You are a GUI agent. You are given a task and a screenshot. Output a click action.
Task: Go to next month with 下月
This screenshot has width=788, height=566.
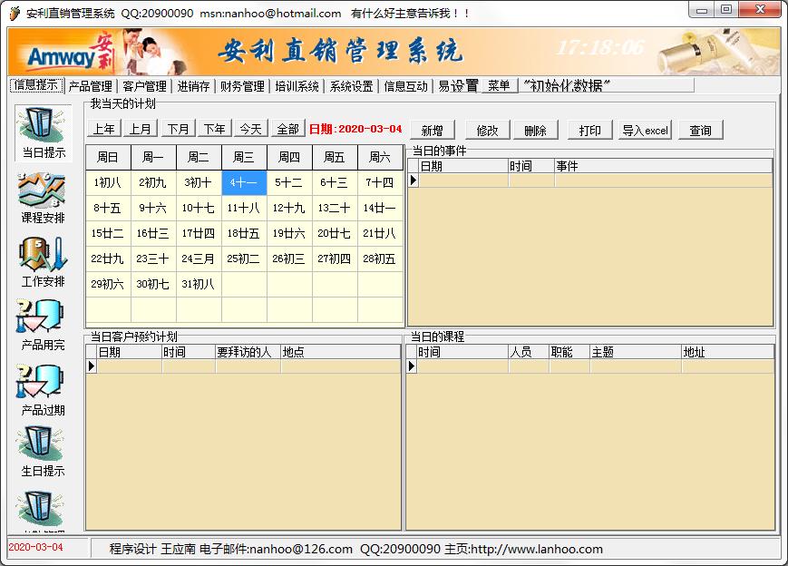click(178, 129)
